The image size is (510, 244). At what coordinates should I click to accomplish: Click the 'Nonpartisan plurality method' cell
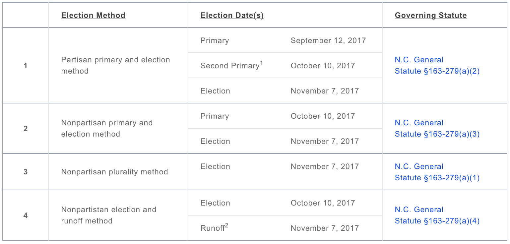click(114, 172)
